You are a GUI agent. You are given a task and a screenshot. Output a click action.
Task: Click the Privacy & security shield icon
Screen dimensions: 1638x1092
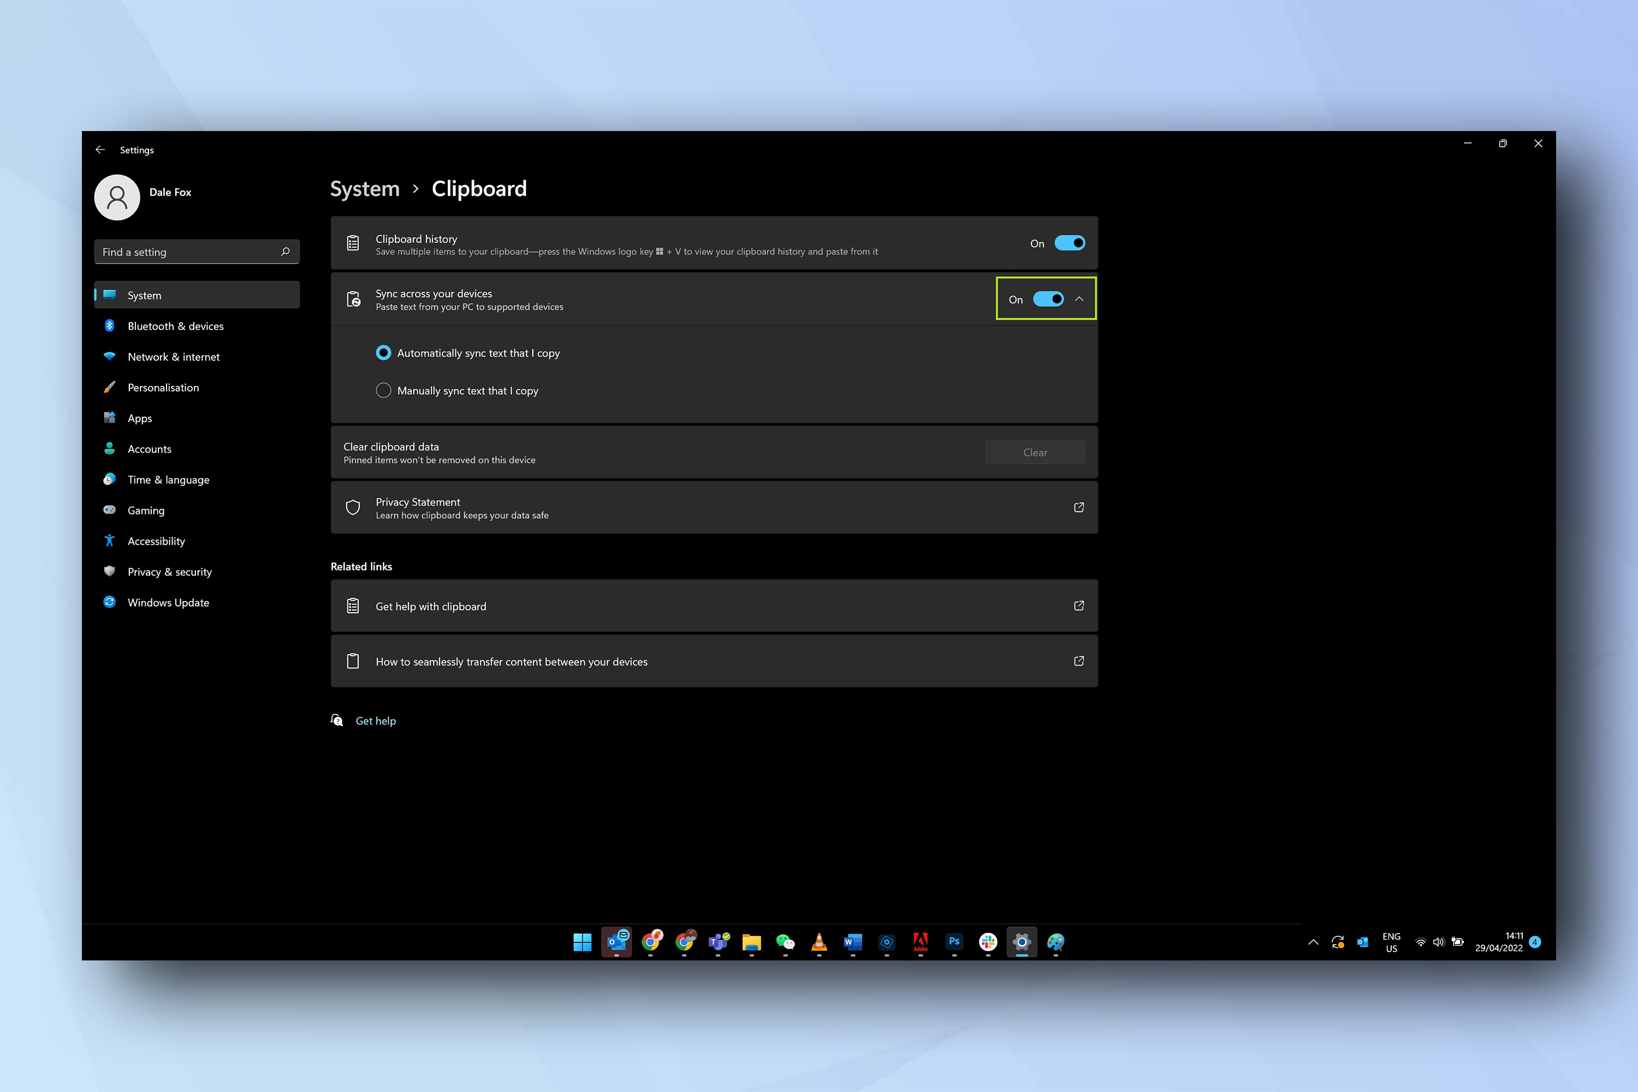pos(111,572)
